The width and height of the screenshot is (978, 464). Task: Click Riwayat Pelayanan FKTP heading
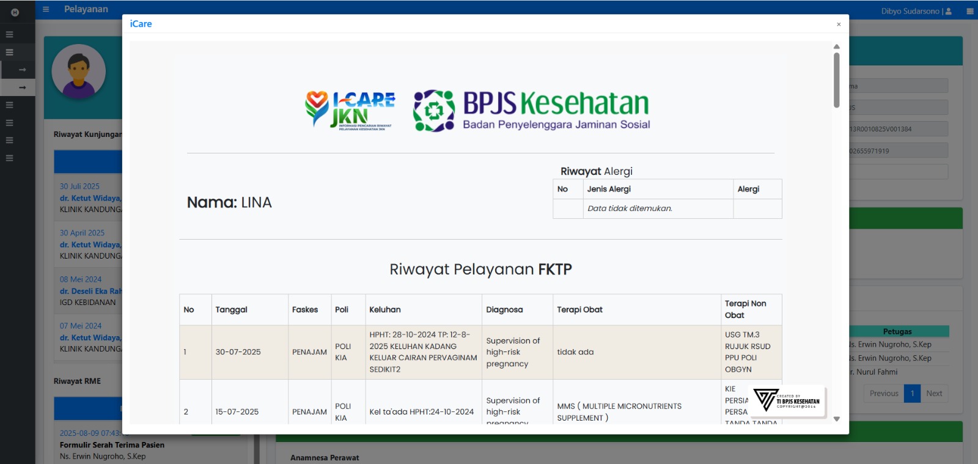click(480, 269)
